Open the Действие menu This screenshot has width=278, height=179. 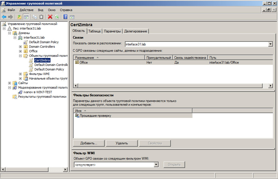pyautogui.click(x=27, y=10)
